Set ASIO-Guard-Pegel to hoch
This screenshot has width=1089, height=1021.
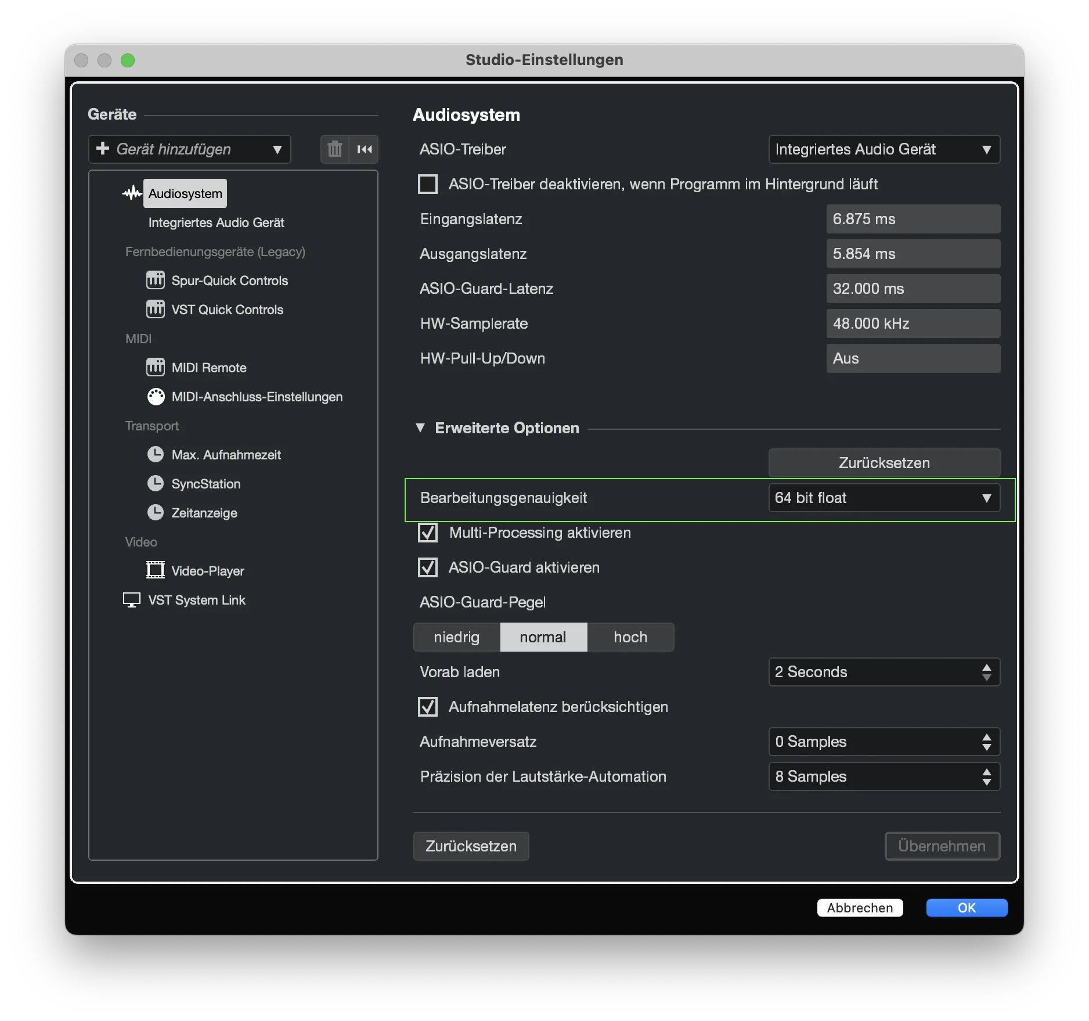click(x=630, y=637)
